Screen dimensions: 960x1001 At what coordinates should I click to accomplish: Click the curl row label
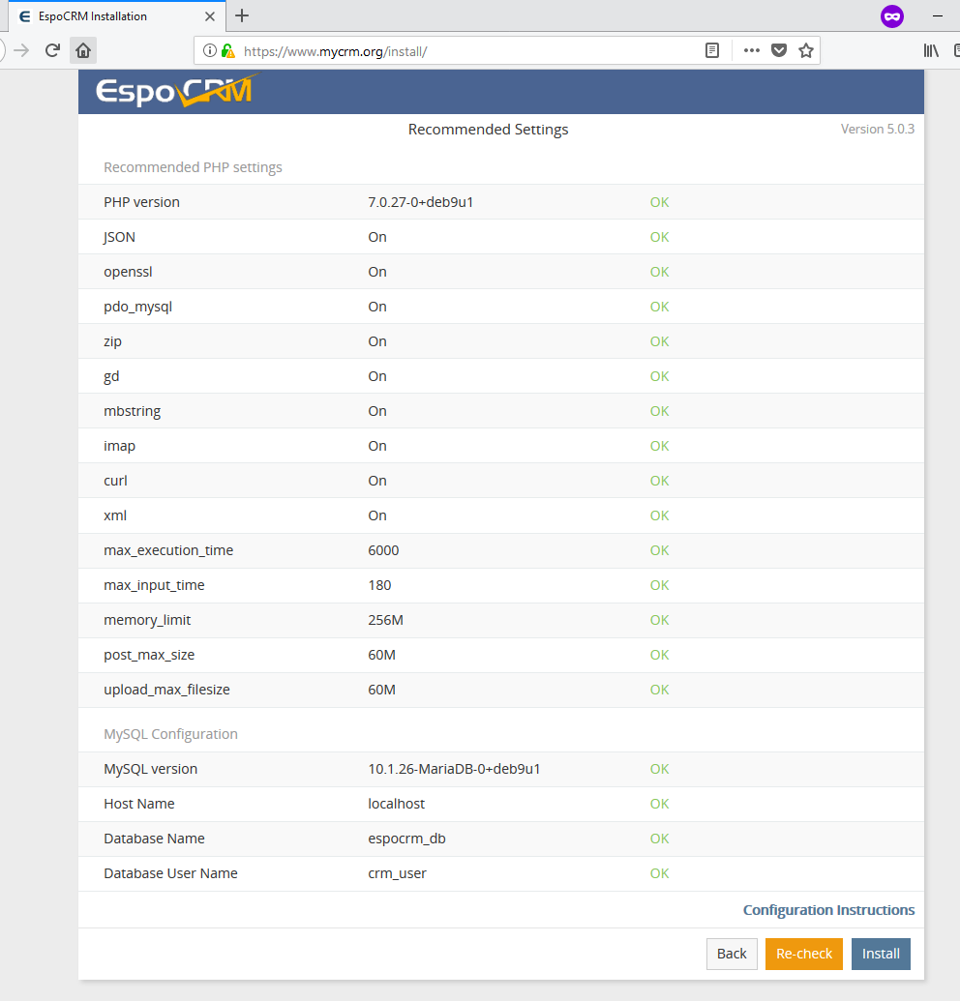(x=115, y=481)
